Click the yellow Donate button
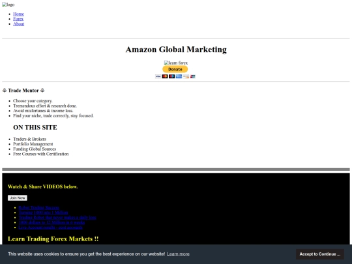Screen dimensions: 352x264 click(175, 69)
